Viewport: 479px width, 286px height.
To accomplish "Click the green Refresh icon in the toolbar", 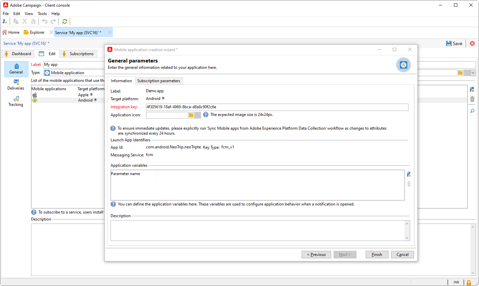I will click(x=65, y=21).
